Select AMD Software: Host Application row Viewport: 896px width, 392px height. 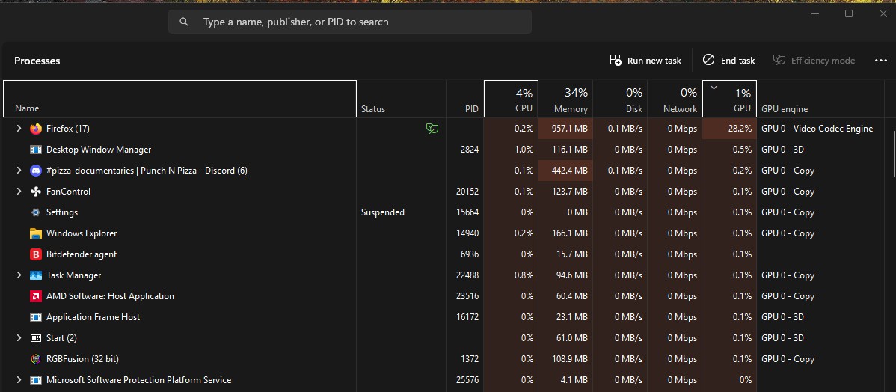pyautogui.click(x=110, y=296)
